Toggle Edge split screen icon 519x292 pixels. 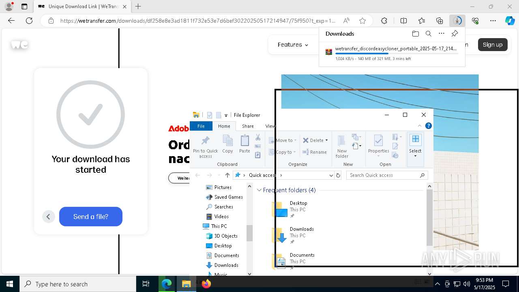403,21
